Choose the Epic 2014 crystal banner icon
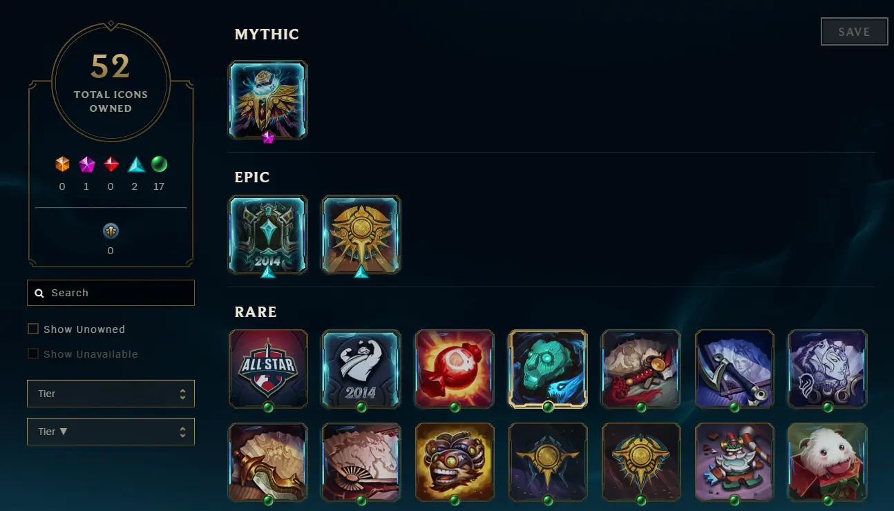 pyautogui.click(x=268, y=235)
